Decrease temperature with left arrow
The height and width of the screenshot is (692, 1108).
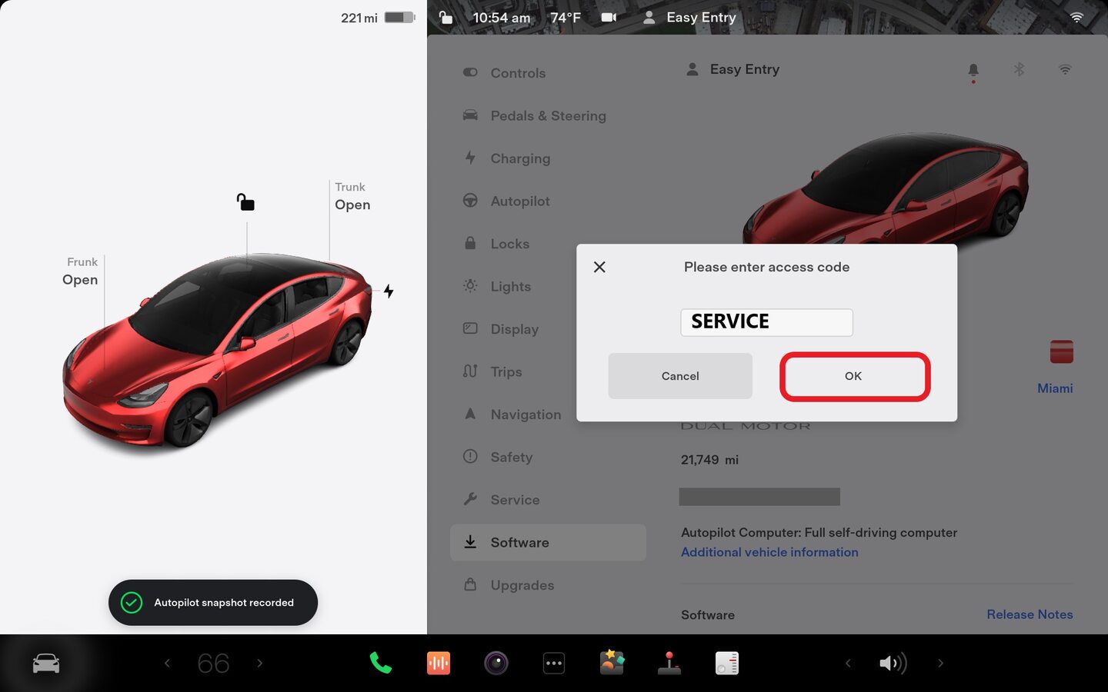click(167, 663)
